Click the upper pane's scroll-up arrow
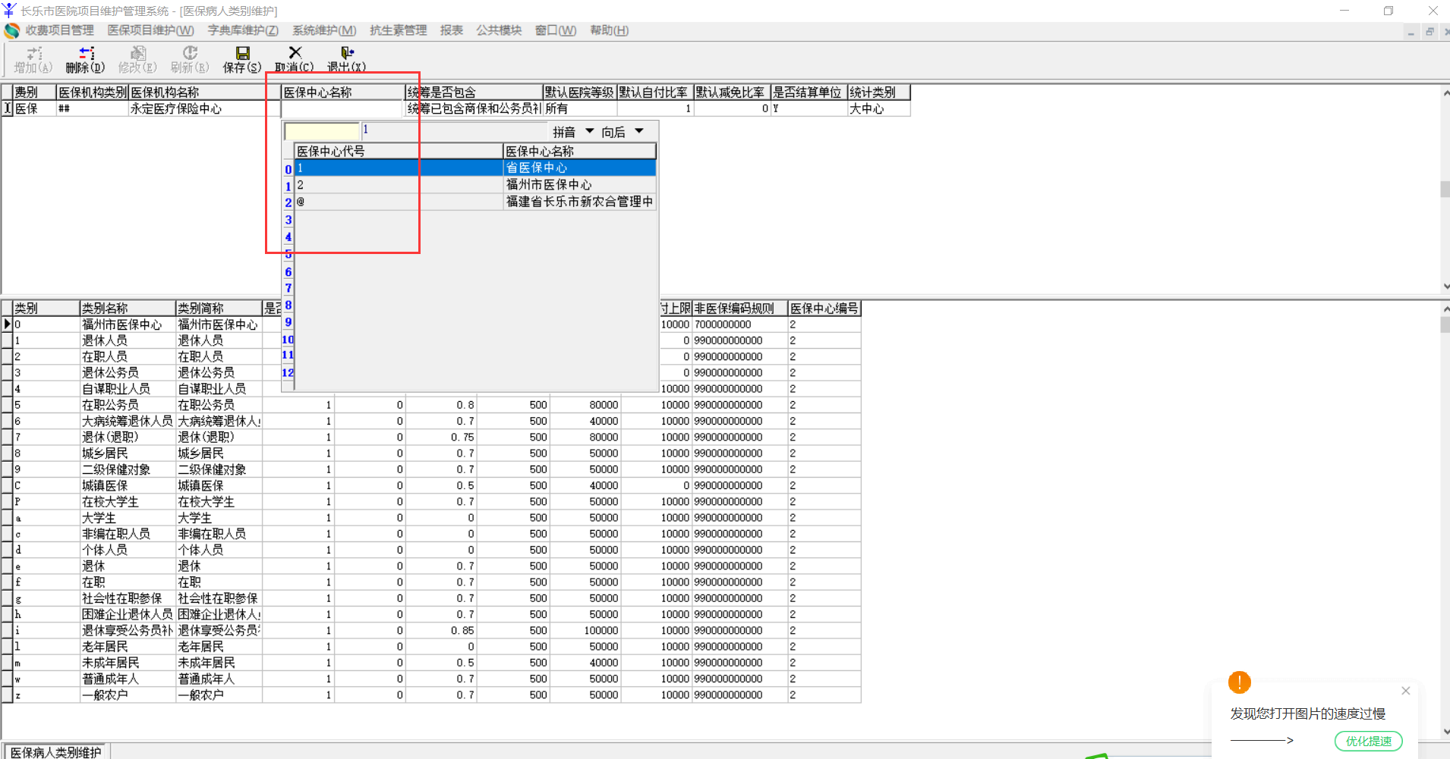Image resolution: width=1450 pixels, height=759 pixels. point(1445,93)
